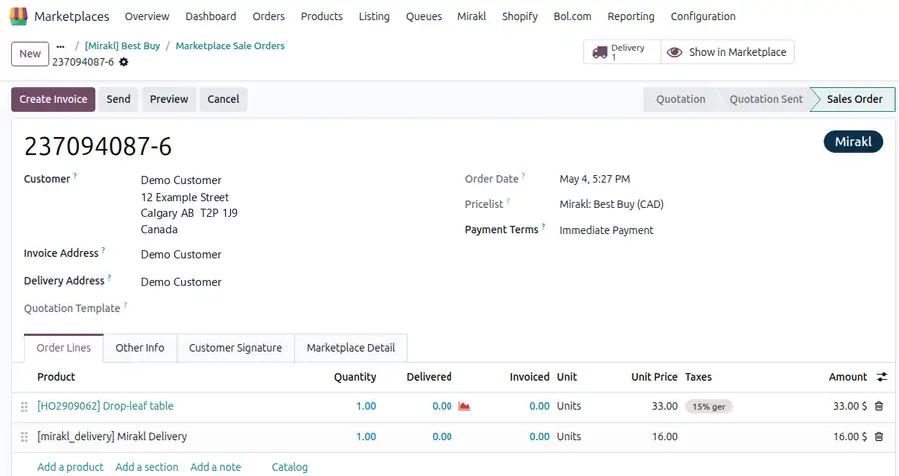Click the Mirakl badge

click(x=853, y=142)
